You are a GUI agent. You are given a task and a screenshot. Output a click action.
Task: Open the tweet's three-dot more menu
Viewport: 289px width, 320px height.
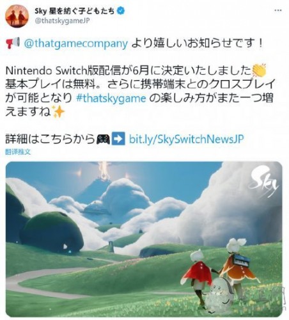(x=277, y=10)
